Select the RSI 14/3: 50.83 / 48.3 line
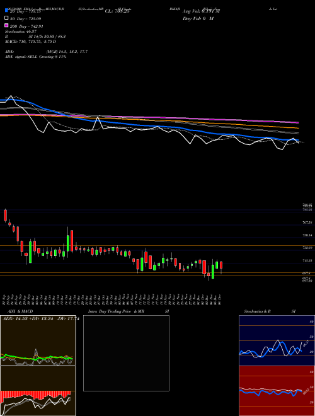Screen dimensions: 315x416 35,37
